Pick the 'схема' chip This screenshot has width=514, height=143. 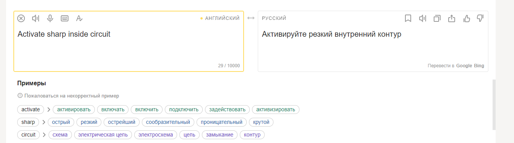[x=60, y=135]
